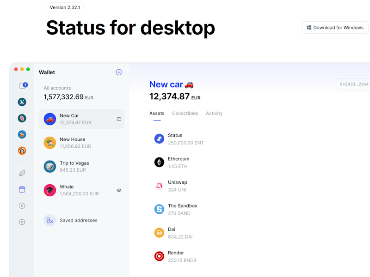Click the Wallet panel title
This screenshot has height=277, width=370.
47,72
